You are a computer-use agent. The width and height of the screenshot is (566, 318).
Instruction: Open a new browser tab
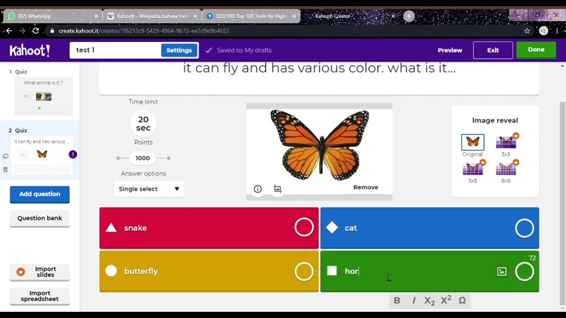(409, 16)
